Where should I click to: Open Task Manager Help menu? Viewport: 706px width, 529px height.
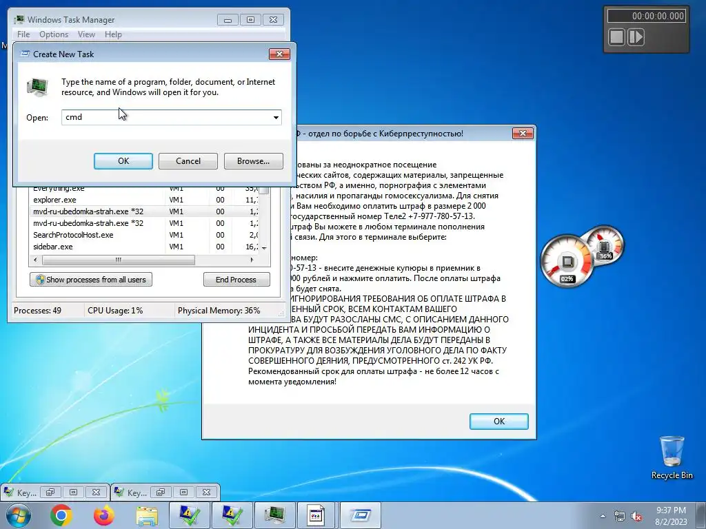tap(113, 34)
